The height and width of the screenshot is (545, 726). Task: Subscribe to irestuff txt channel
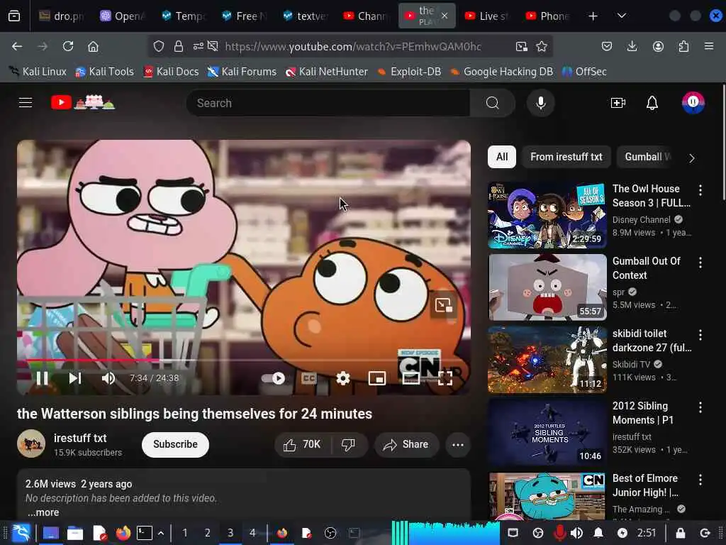[175, 444]
